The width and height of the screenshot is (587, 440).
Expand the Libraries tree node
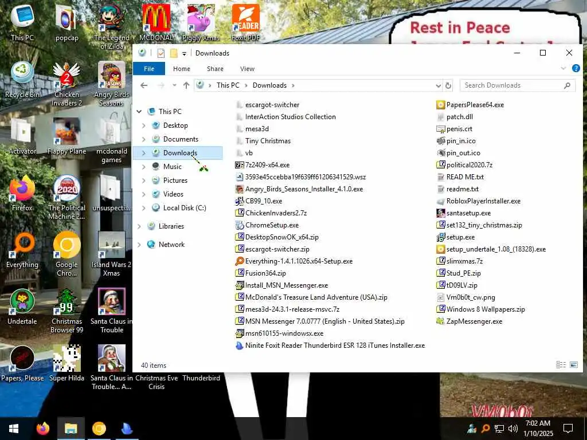(x=139, y=226)
